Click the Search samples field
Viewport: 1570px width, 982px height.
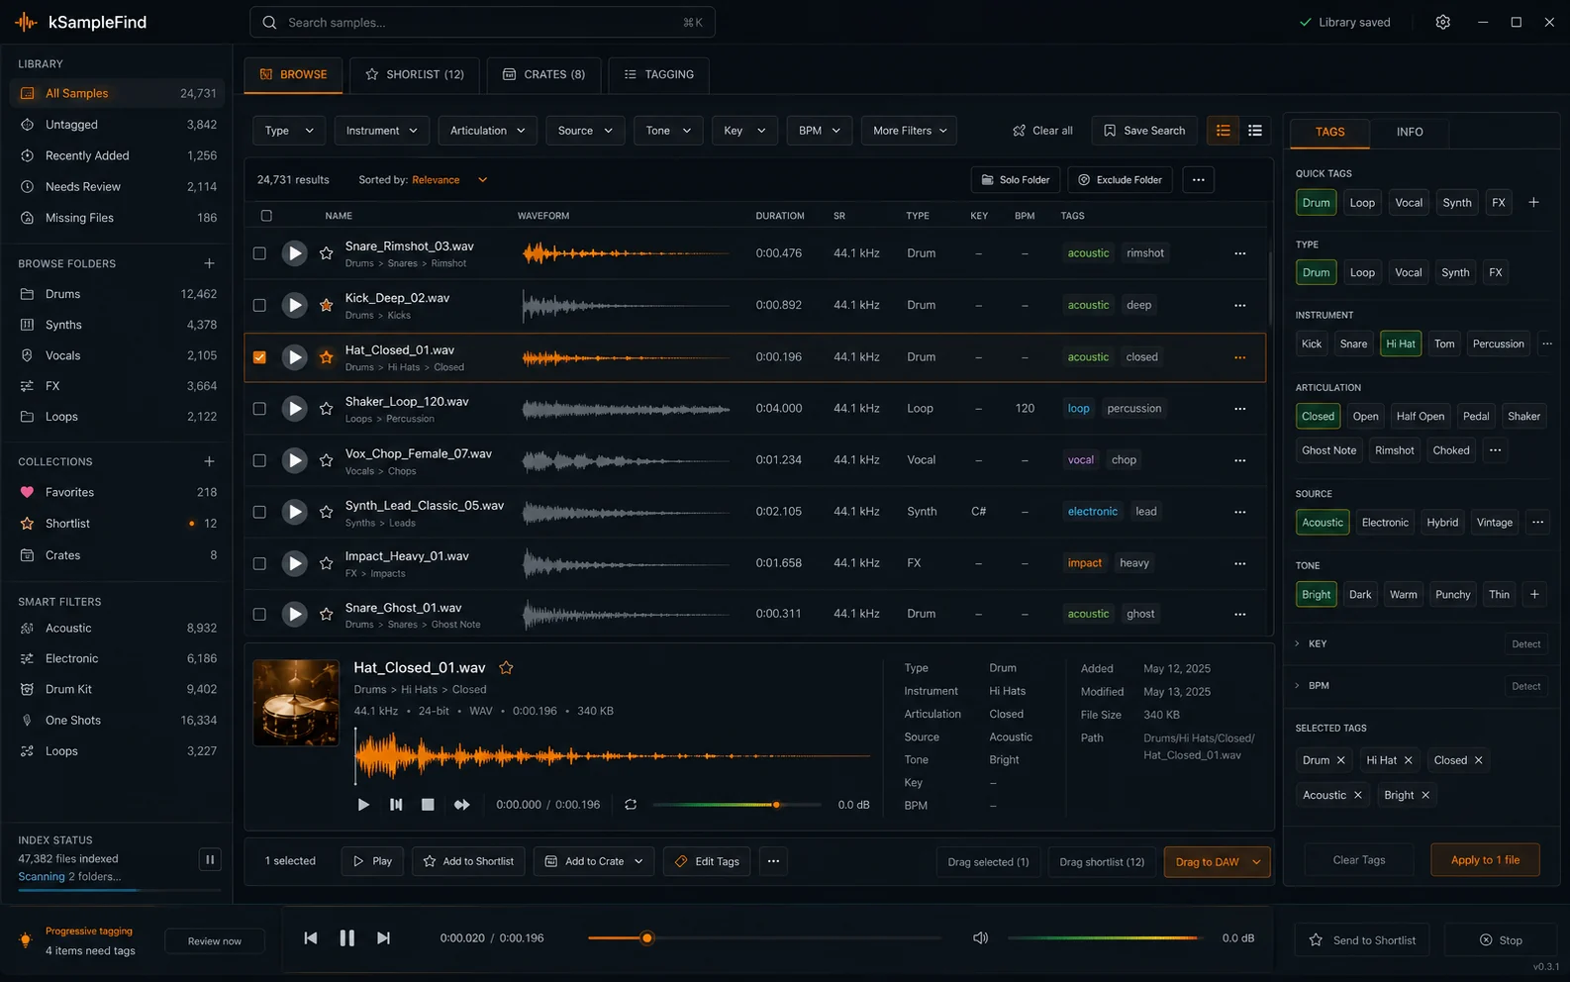pyautogui.click(x=482, y=22)
